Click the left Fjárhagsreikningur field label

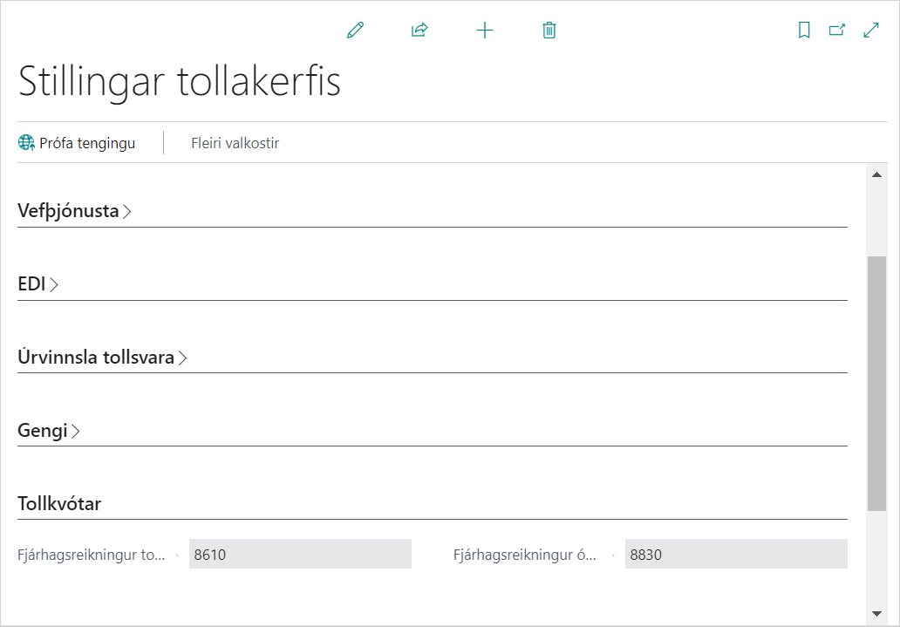point(92,555)
